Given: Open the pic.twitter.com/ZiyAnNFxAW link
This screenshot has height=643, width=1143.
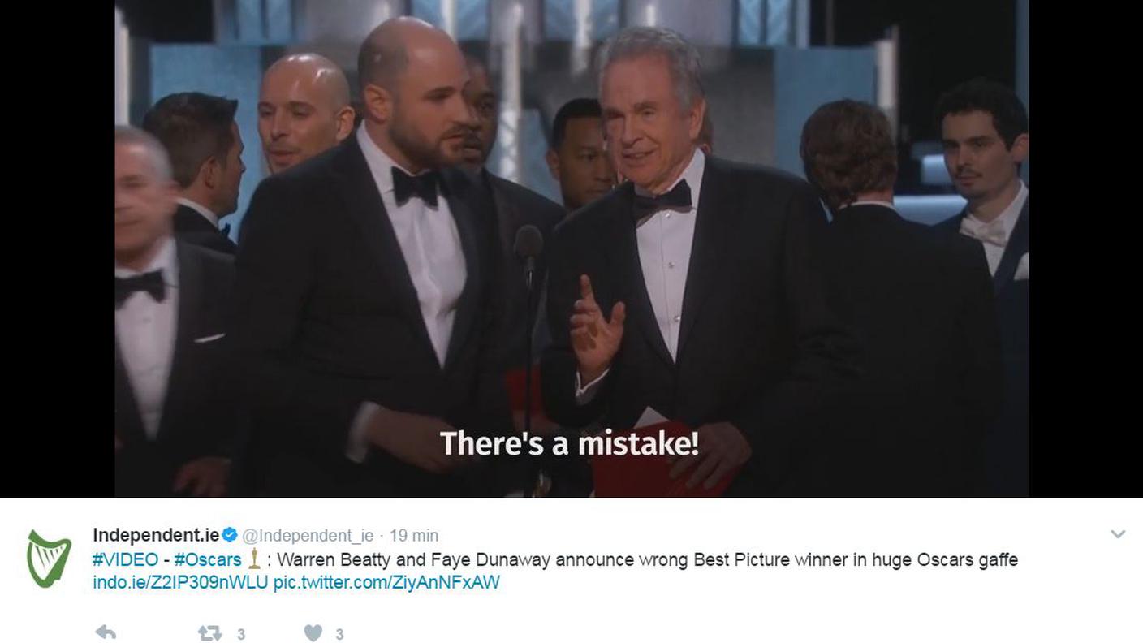Looking at the screenshot, I should (x=386, y=582).
